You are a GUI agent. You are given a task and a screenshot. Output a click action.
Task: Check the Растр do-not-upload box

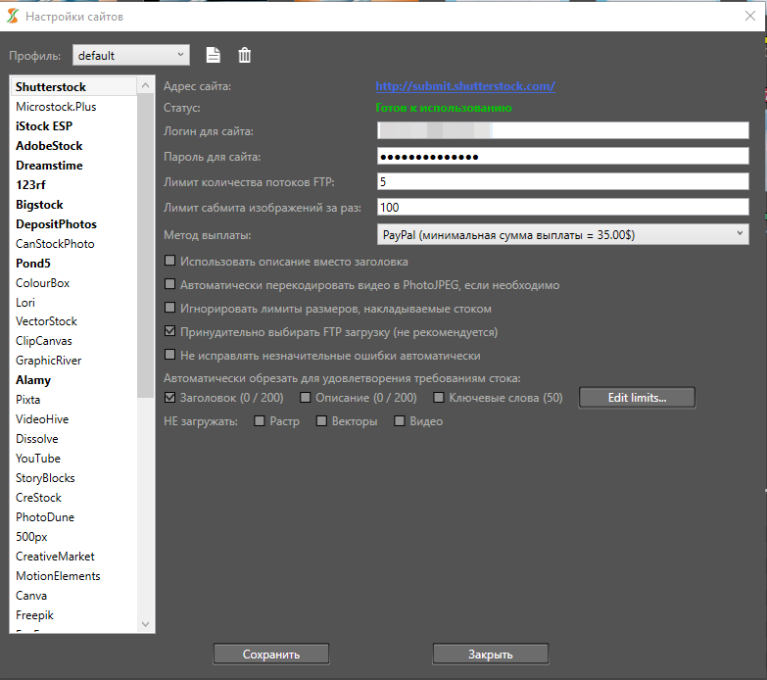[260, 420]
